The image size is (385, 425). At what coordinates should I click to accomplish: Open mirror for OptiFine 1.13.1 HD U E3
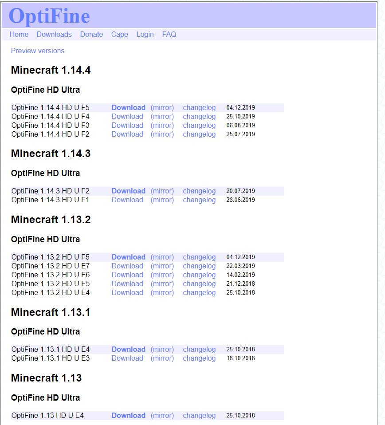(162, 358)
